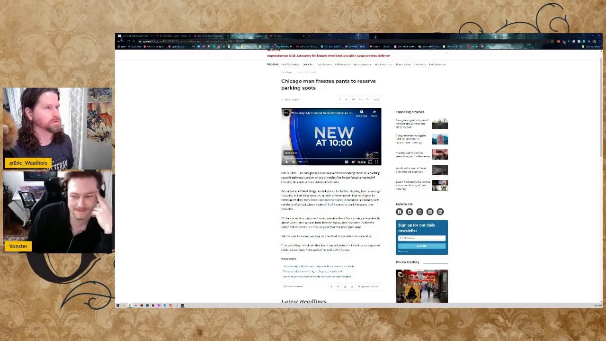Open the Instagram icon under Follow Us
Image resolution: width=606 pixels, height=341 pixels.
419,212
